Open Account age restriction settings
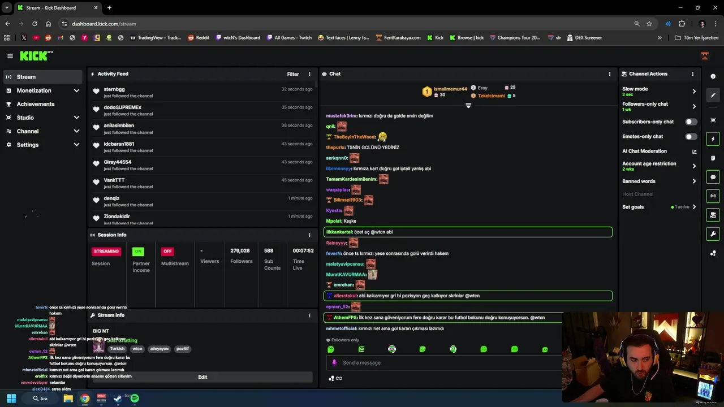This screenshot has width=724, height=407. [659, 166]
